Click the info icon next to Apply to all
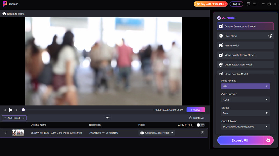Screen dimensions: 279x156 [x=193, y=125]
